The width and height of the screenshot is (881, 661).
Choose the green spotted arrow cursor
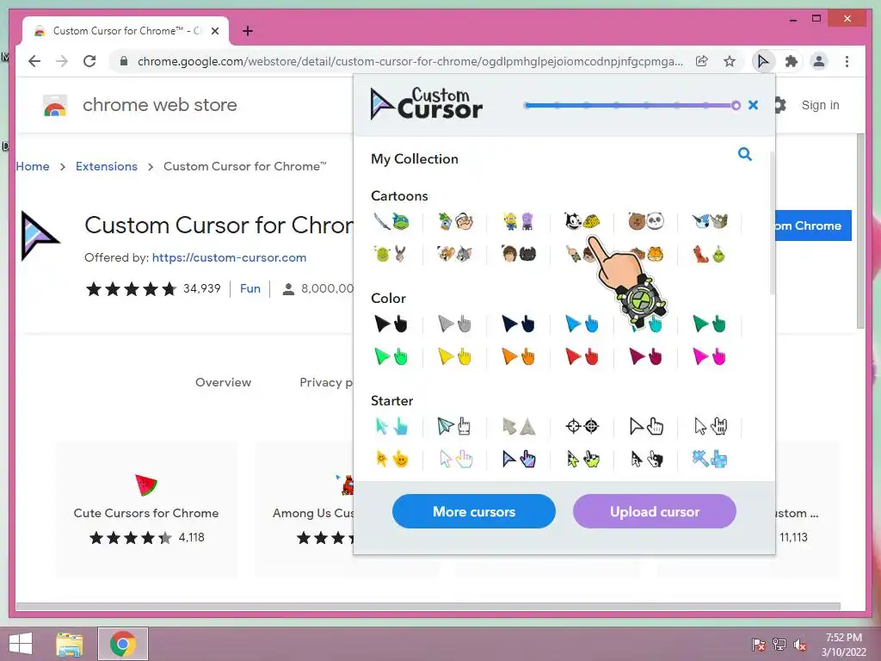[x=582, y=460]
